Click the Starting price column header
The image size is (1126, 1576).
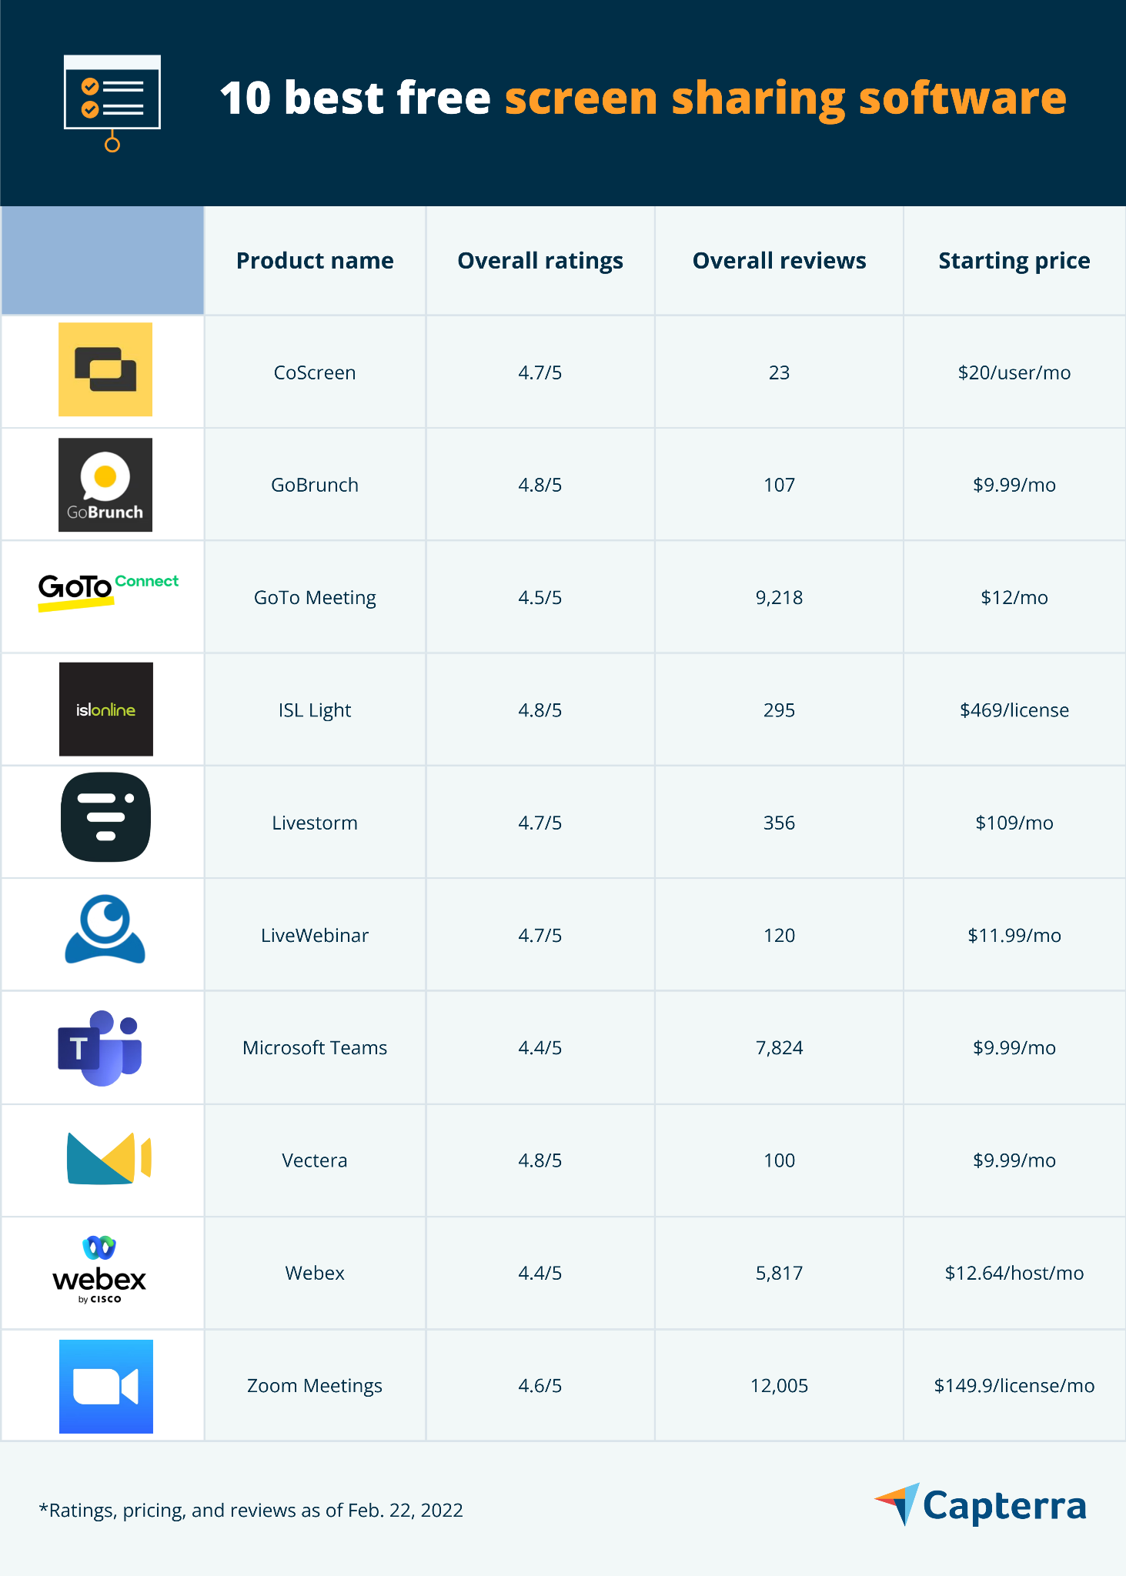pos(1014,261)
